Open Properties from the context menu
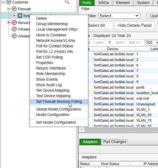The image size is (158, 168). click(45, 63)
